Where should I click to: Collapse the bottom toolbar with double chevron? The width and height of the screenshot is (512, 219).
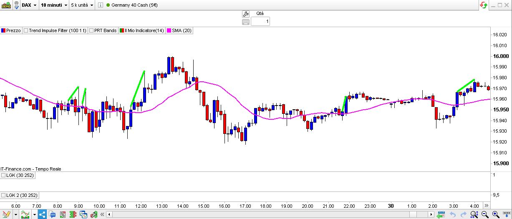102,215
